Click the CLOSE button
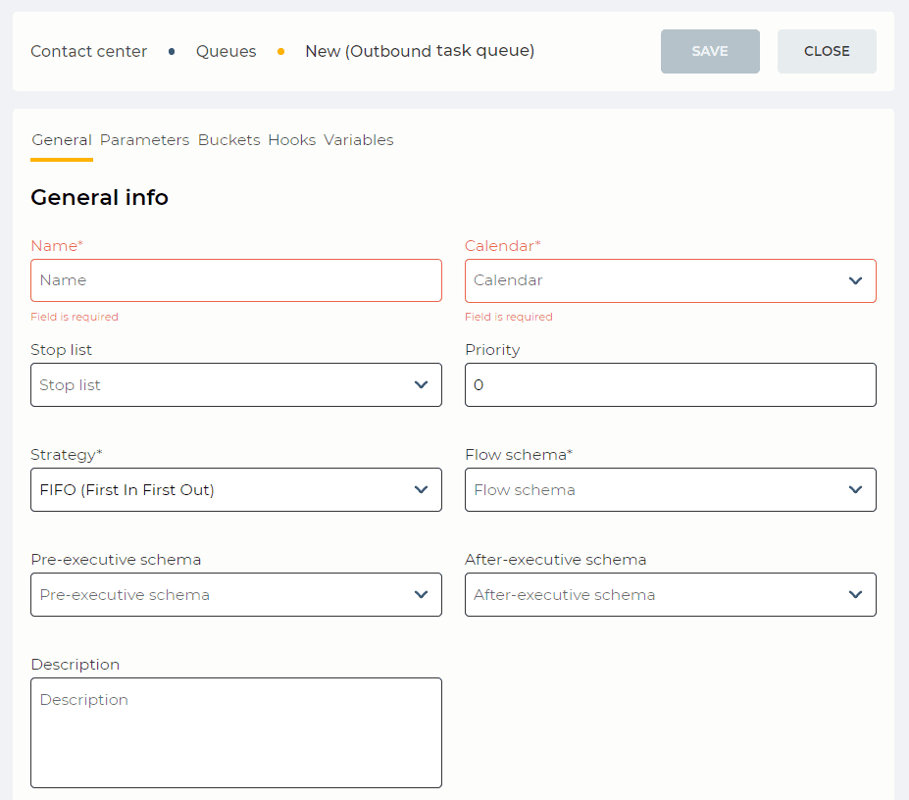The image size is (909, 800). click(x=826, y=51)
